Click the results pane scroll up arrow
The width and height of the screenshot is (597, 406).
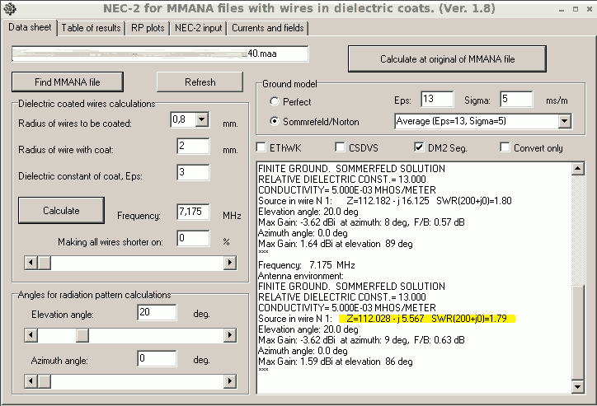(x=578, y=168)
